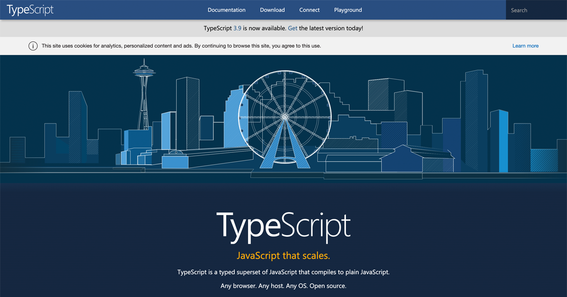Click the cookie consent notice bar
This screenshot has width=567, height=297.
(x=283, y=46)
